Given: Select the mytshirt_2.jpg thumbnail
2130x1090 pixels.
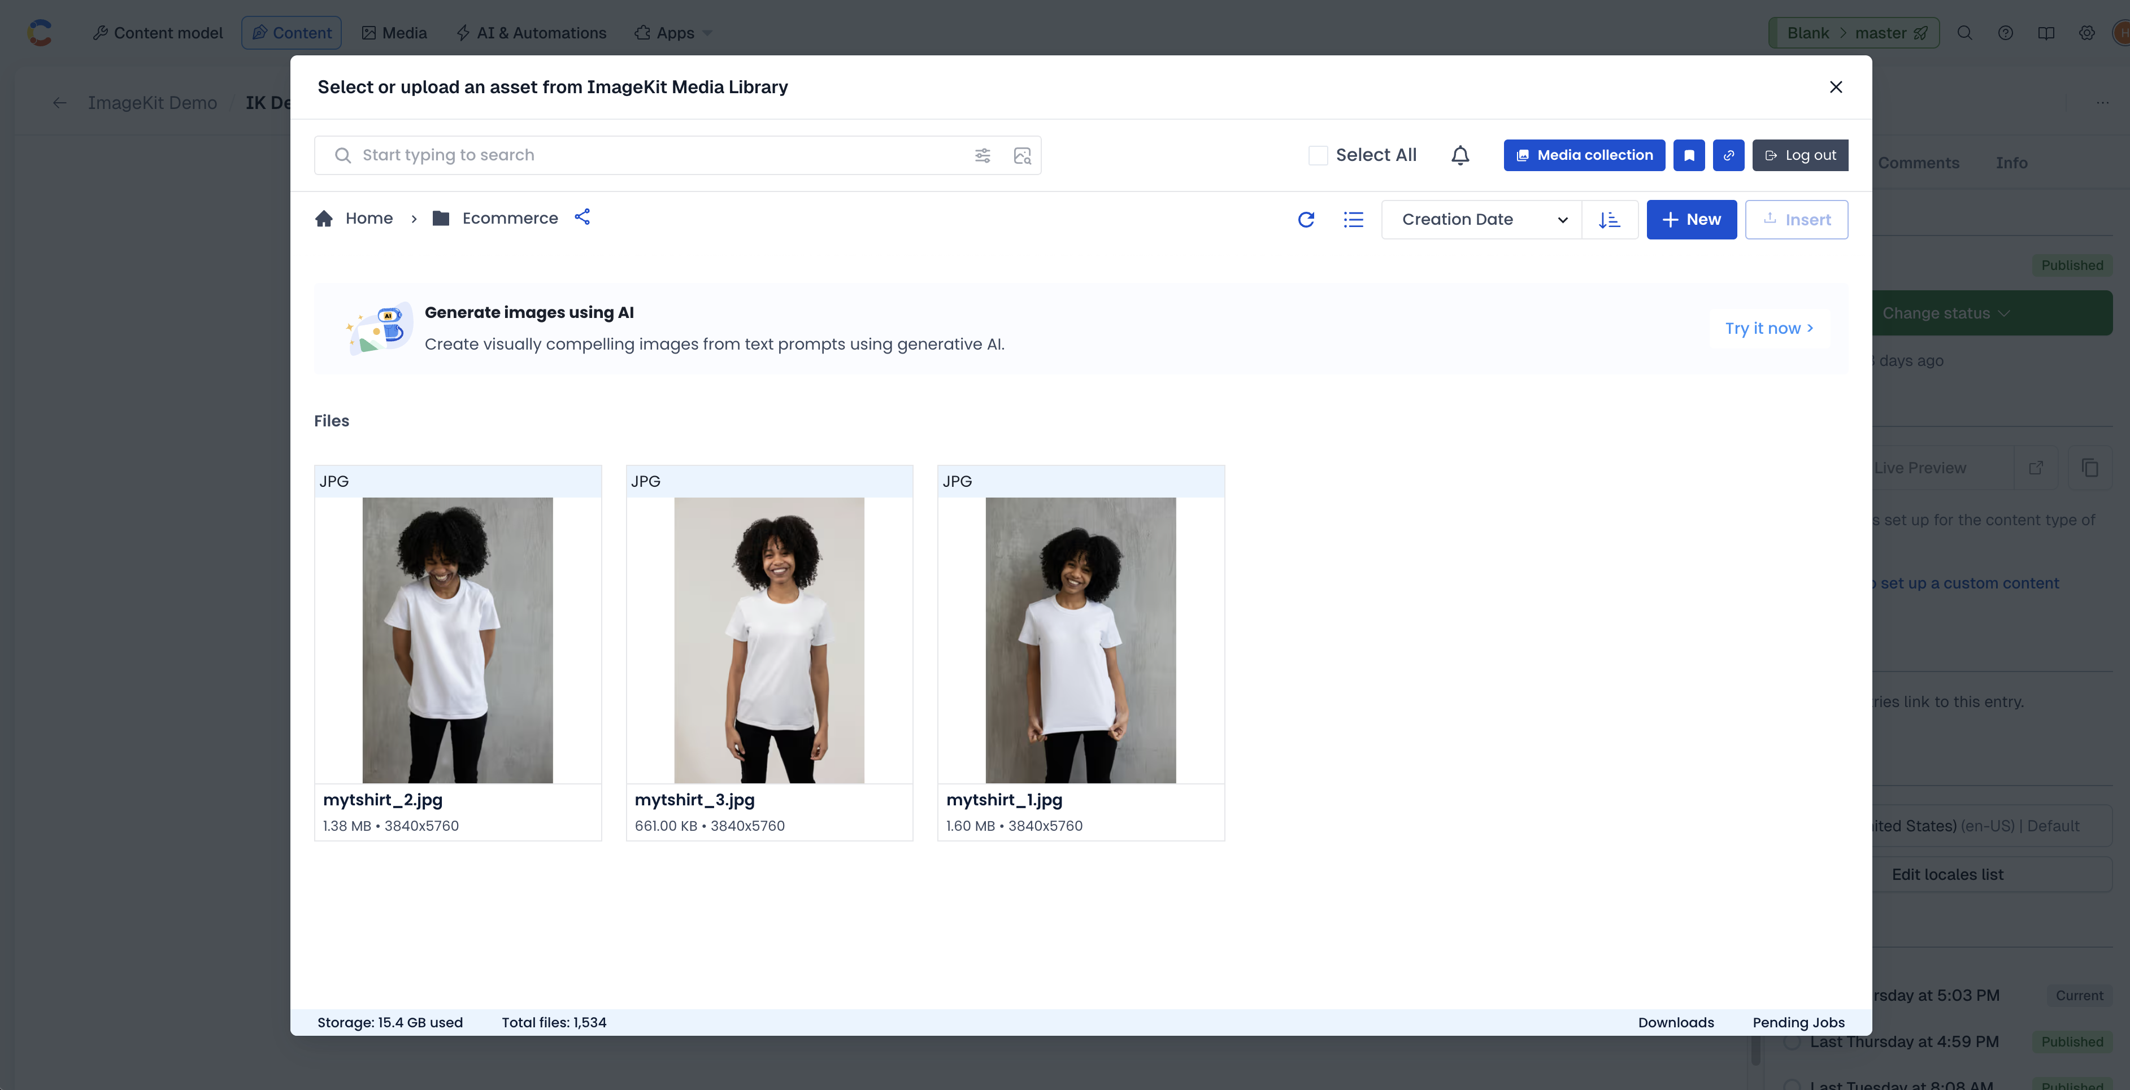Looking at the screenshot, I should pos(457,640).
